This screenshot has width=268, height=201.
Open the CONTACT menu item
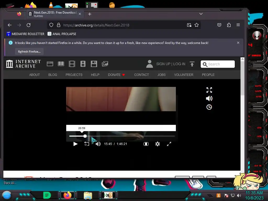coord(142,75)
